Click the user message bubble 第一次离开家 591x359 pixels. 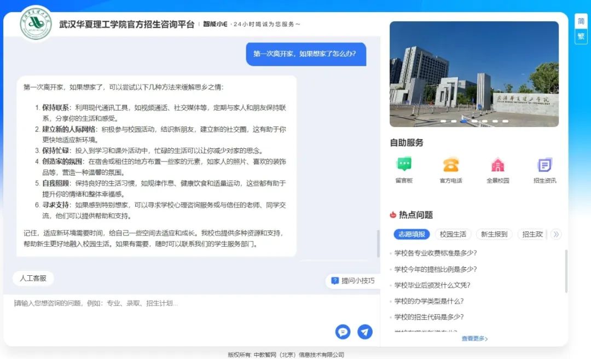pyautogui.click(x=306, y=54)
